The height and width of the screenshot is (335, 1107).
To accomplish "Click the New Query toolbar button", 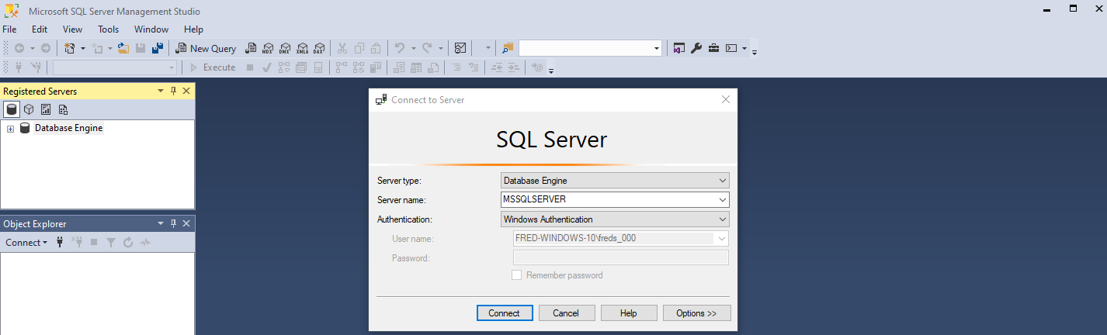I will click(x=206, y=48).
